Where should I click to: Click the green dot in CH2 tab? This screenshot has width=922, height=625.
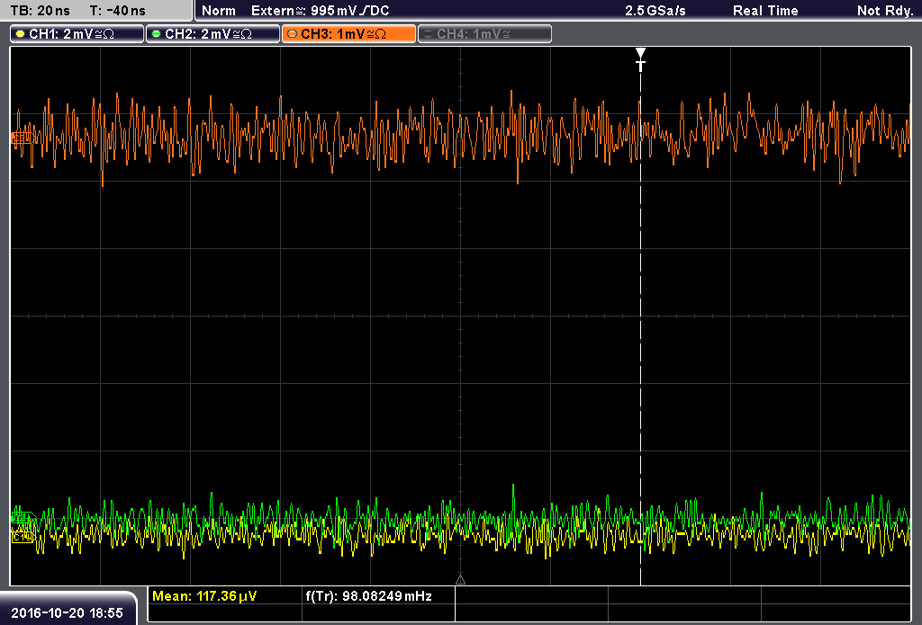point(157,34)
